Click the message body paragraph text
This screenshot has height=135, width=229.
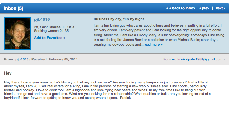tap(107, 90)
